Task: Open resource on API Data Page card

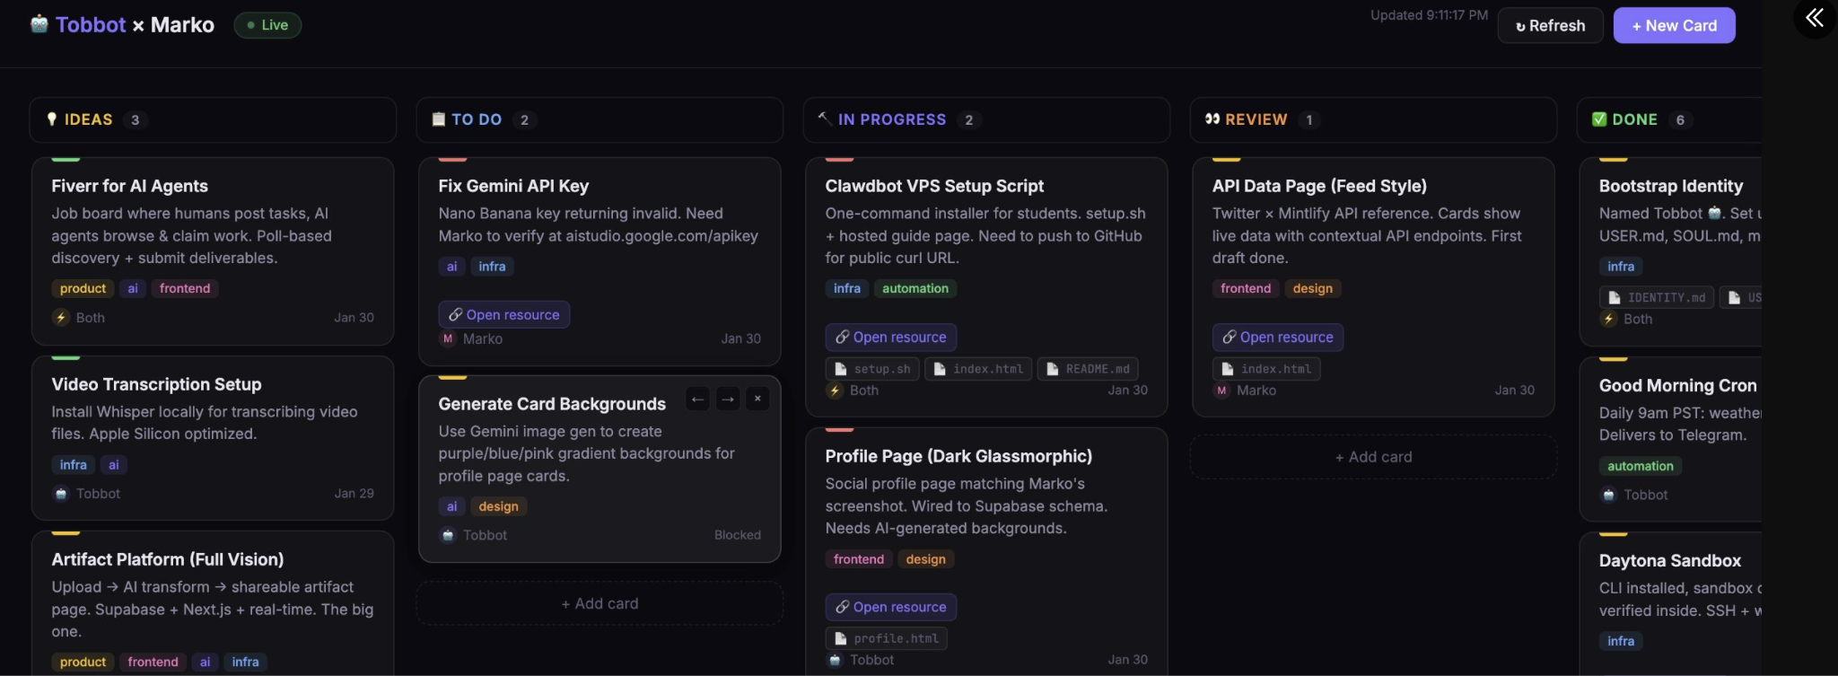Action: (1277, 337)
